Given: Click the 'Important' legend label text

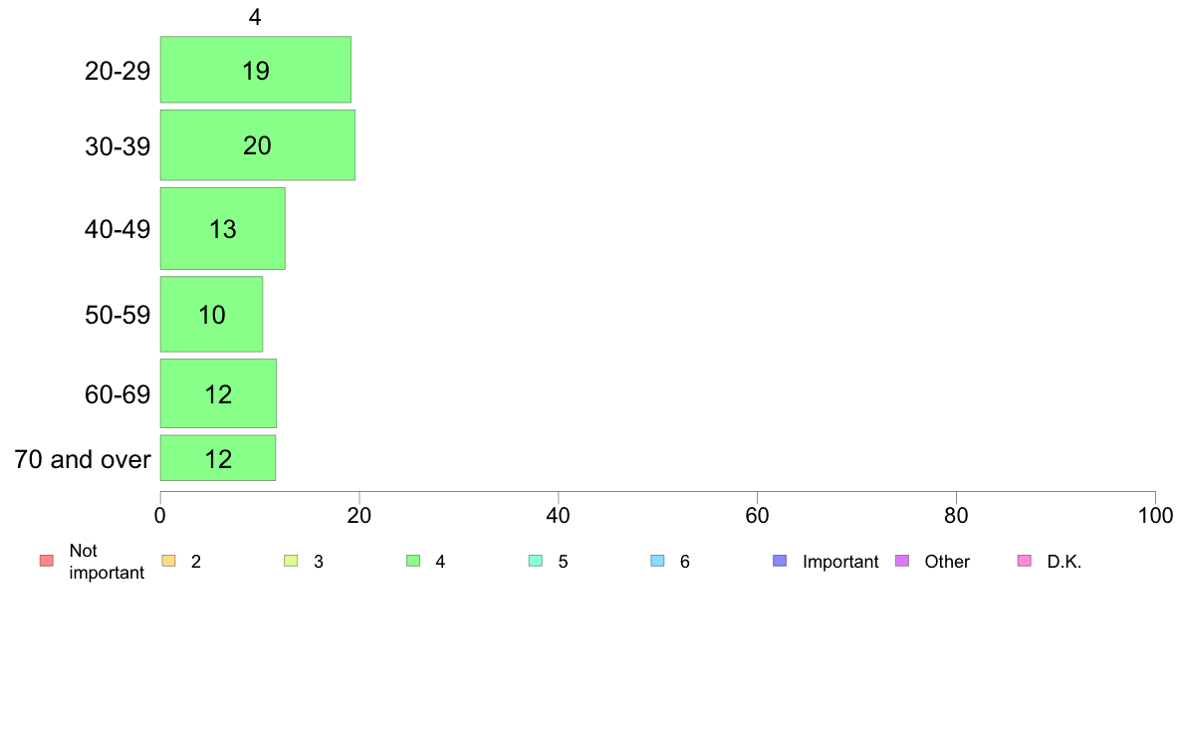Looking at the screenshot, I should click(840, 562).
